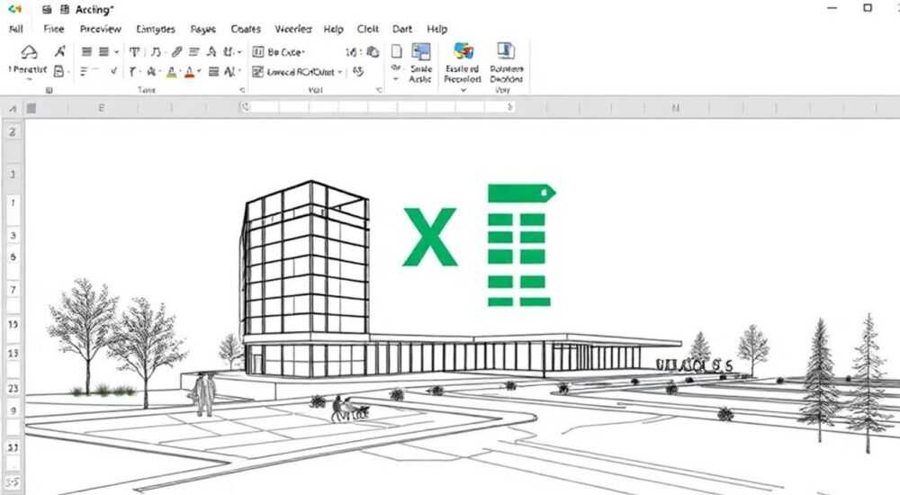Open the Cleit tab

click(368, 29)
